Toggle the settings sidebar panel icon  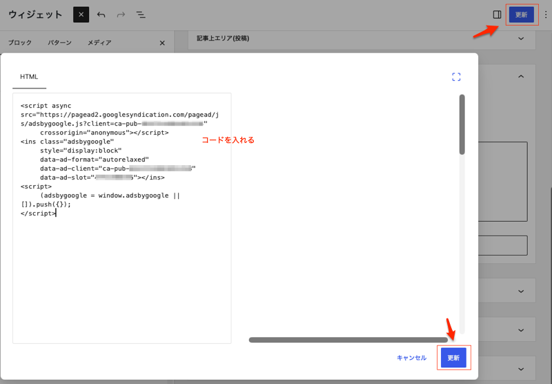coord(497,15)
